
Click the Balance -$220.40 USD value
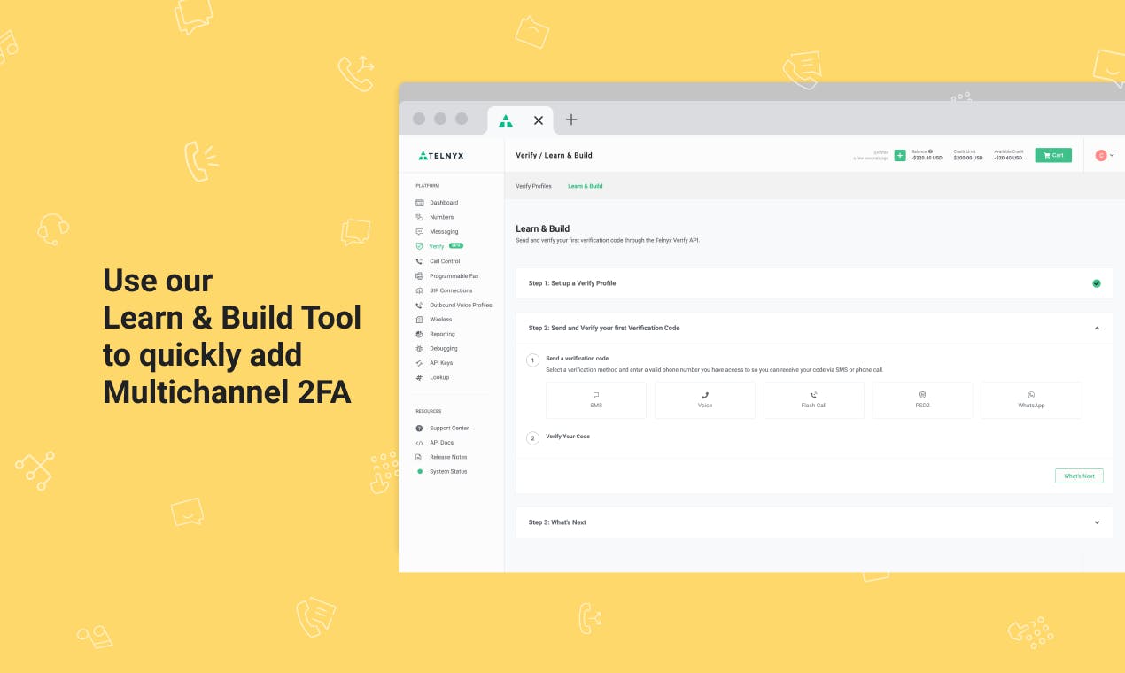point(927,158)
